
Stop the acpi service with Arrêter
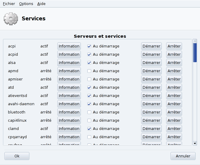[174, 46]
